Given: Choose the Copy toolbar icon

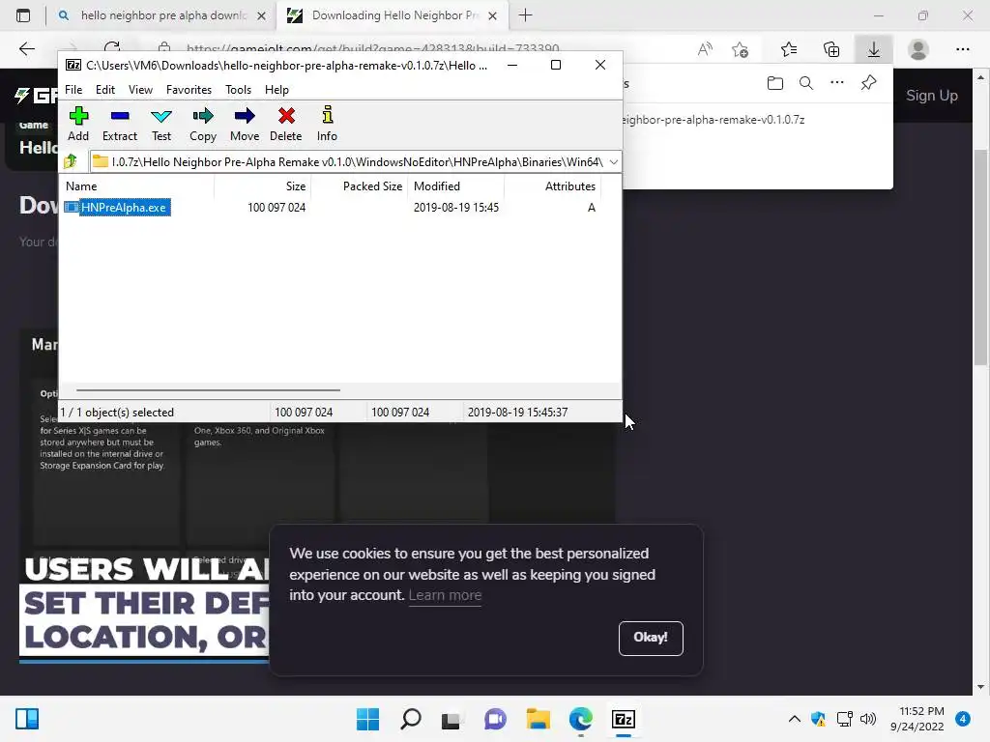Looking at the screenshot, I should 203,125.
